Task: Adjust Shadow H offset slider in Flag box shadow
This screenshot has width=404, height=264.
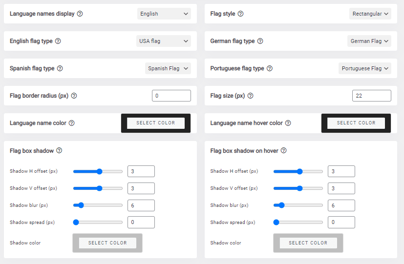Action: coord(98,171)
